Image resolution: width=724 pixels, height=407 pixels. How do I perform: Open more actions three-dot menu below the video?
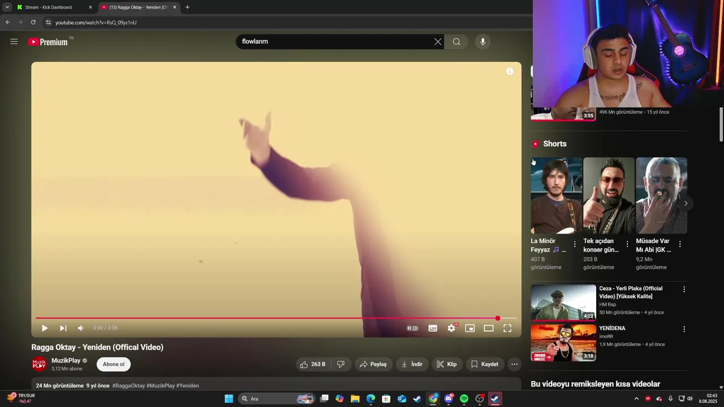click(x=514, y=364)
